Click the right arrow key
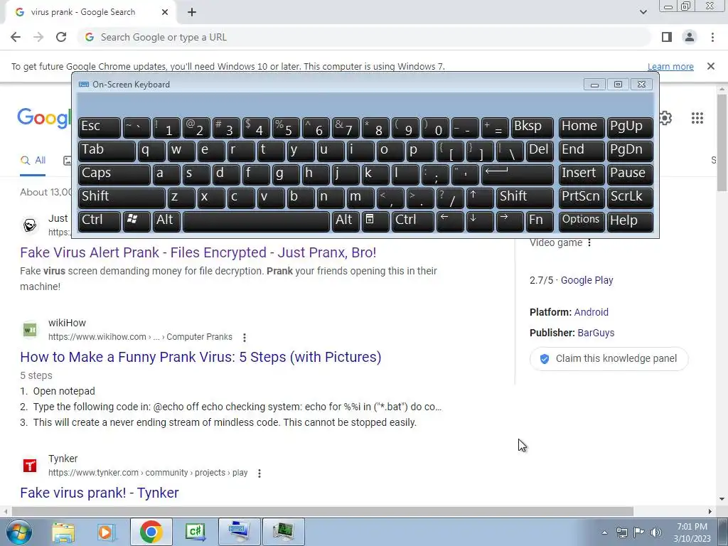Viewport: 728px width, 546px height. click(510, 220)
